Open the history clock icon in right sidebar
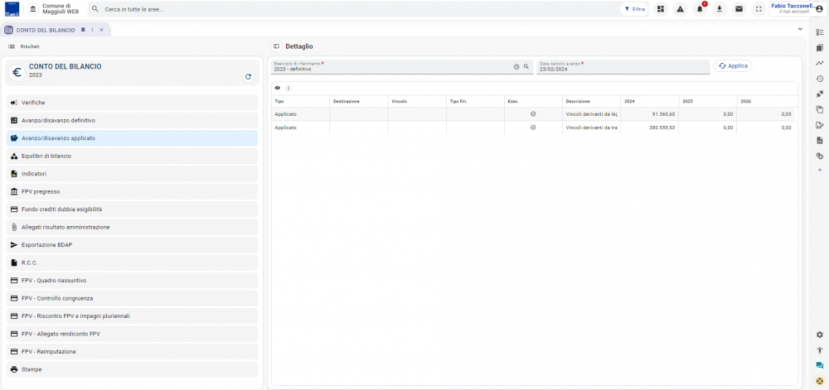The height and width of the screenshot is (390, 829). coord(820,79)
